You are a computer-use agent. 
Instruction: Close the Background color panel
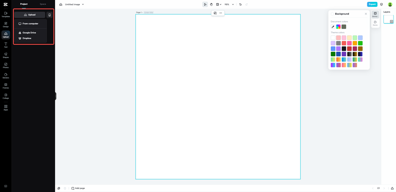point(366,14)
